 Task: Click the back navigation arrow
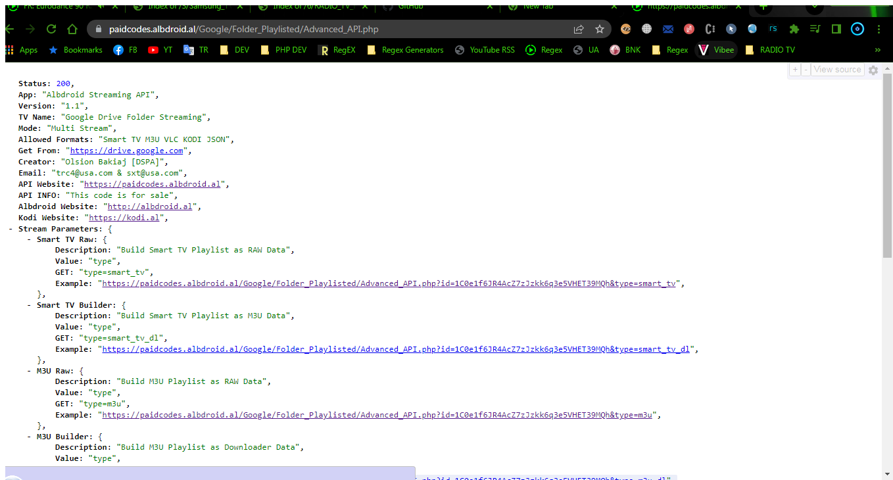click(10, 29)
